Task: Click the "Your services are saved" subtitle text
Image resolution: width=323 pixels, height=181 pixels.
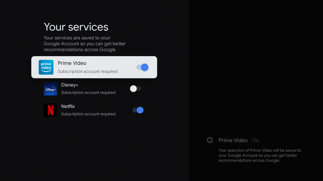Action: (x=85, y=44)
